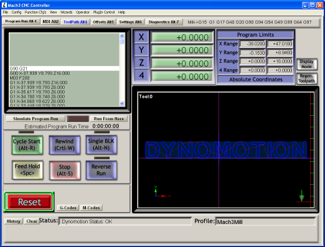Select line G1 X-34.780 Y8.748 Z6.000
Image resolution: width=325 pixels, height=247 pixels.
click(64, 96)
